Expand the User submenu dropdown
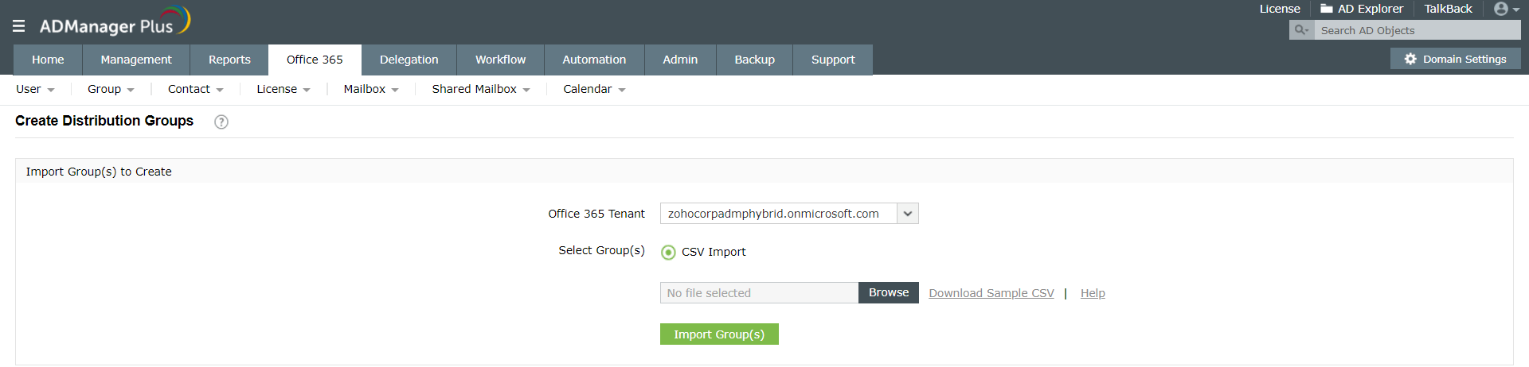Viewport: 1529px width, 367px height. click(35, 89)
